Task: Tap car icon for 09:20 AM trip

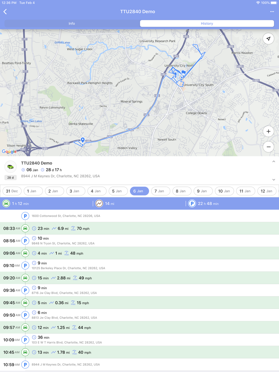Action: (x=25, y=278)
